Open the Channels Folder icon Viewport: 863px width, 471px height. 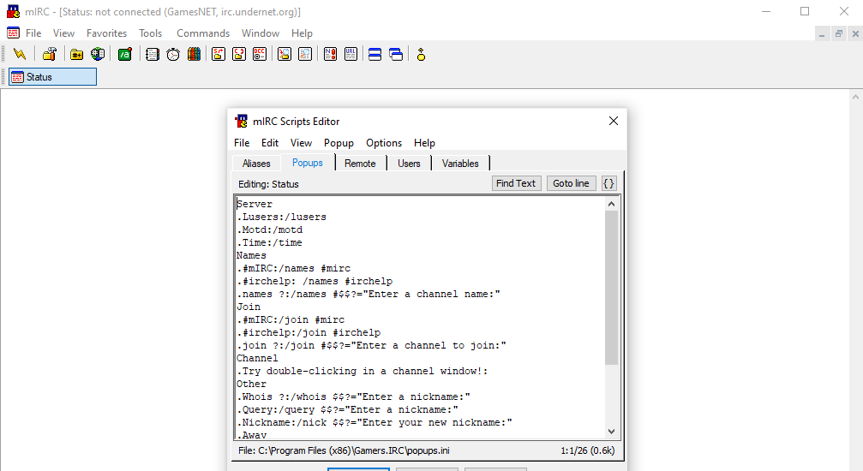[76, 55]
